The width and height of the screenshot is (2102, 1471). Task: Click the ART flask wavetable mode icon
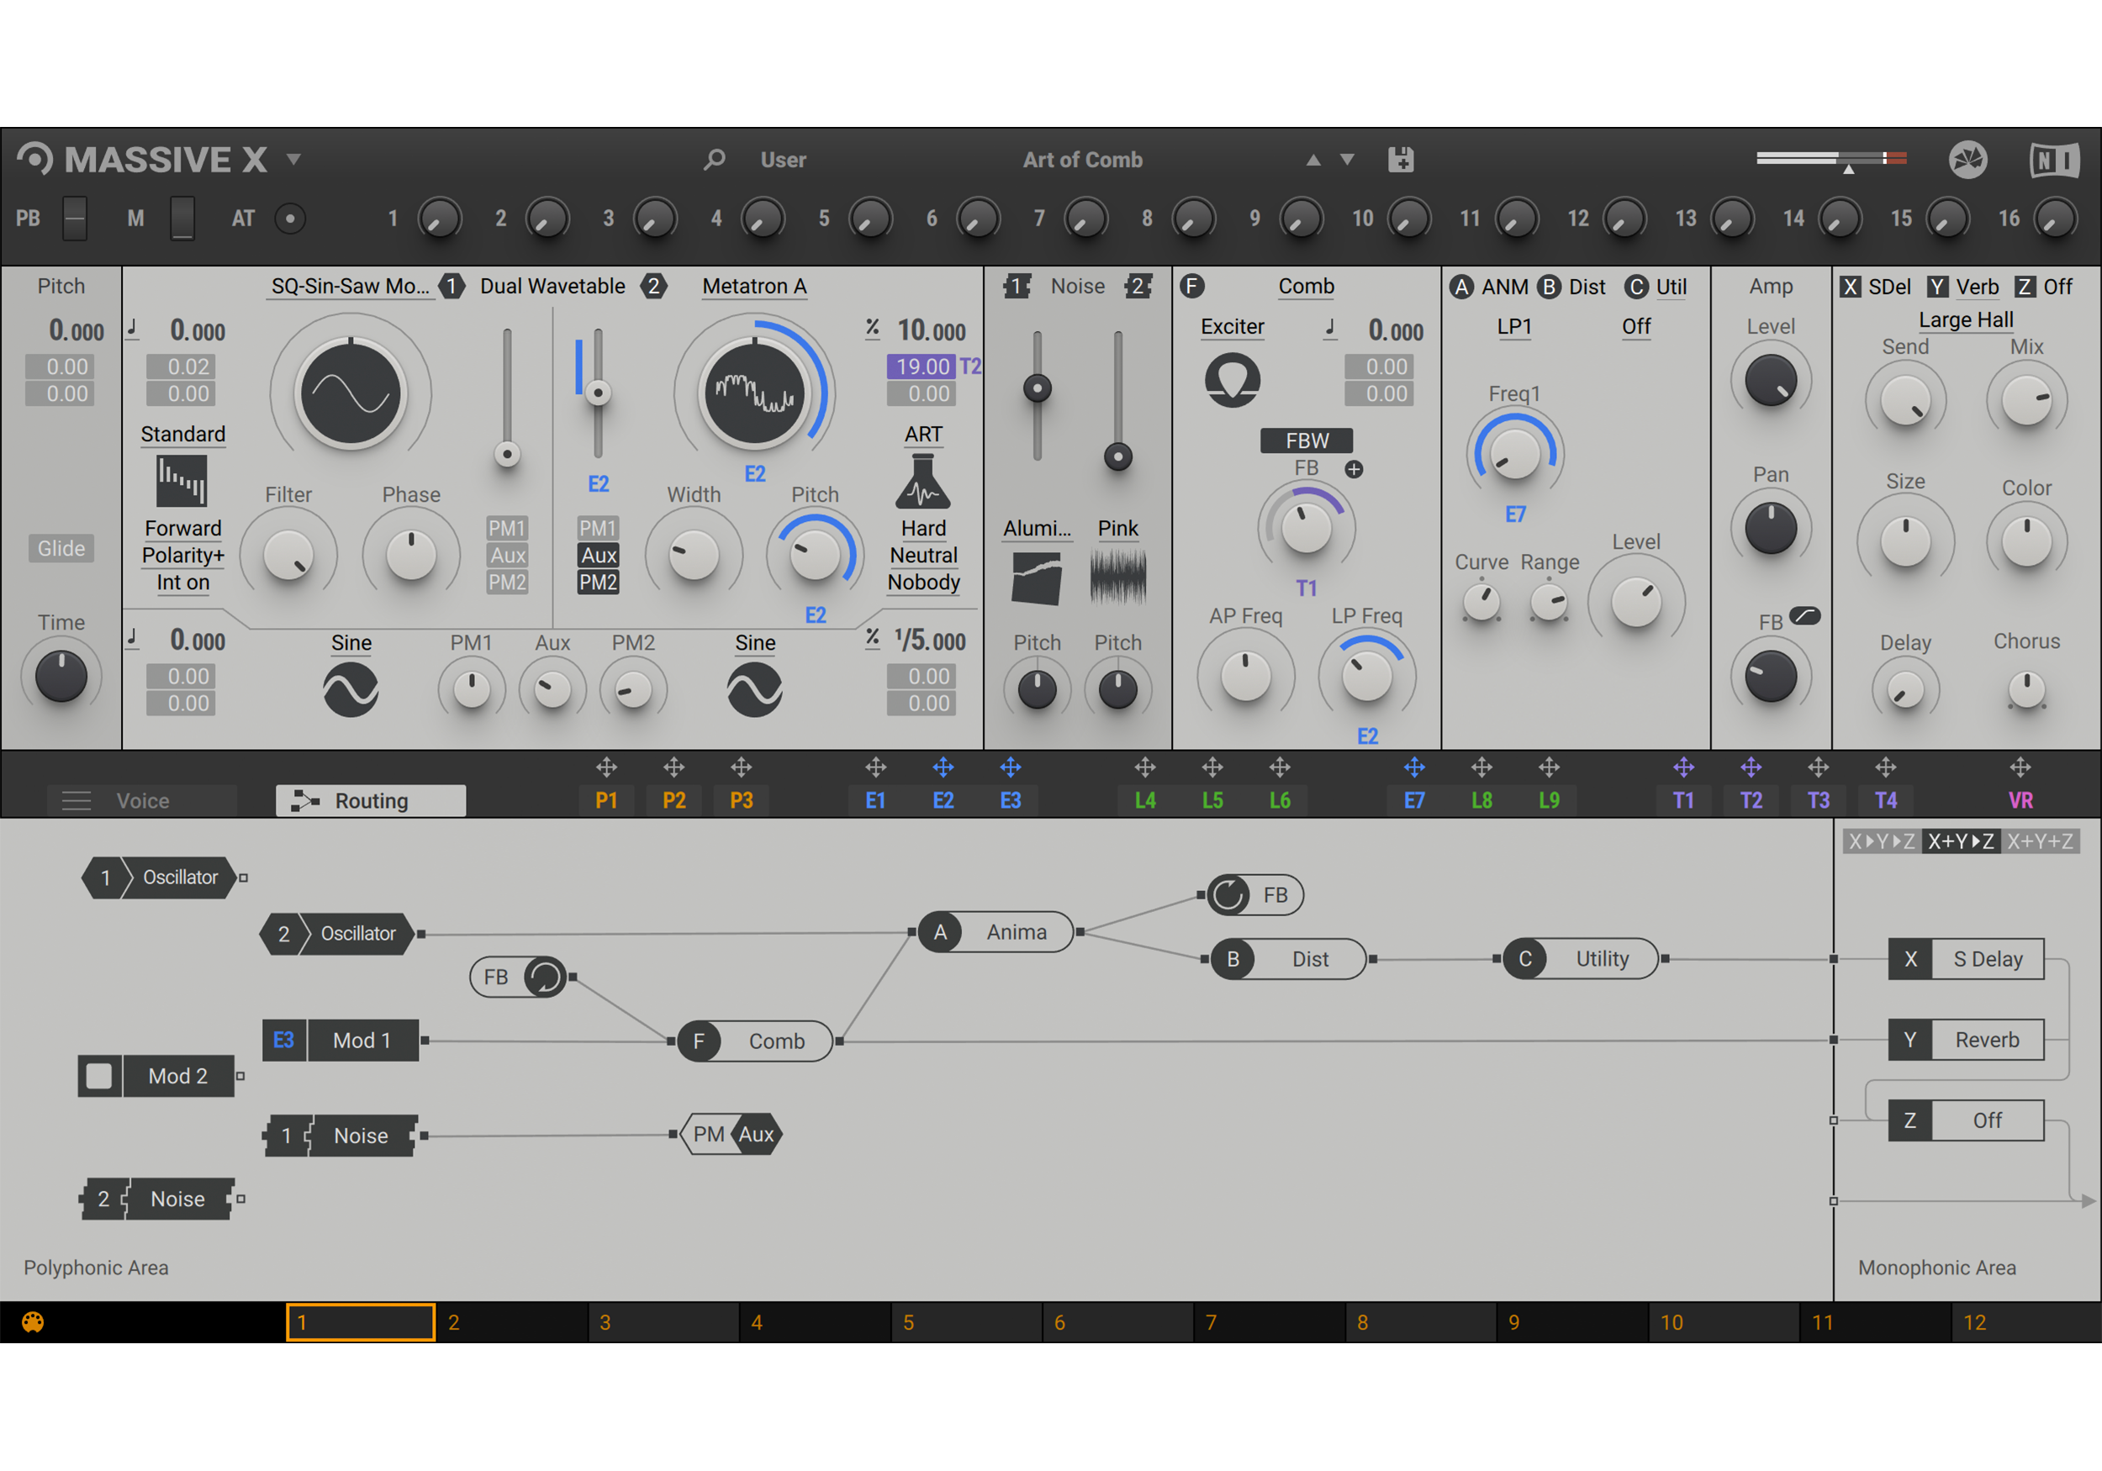[x=923, y=482]
